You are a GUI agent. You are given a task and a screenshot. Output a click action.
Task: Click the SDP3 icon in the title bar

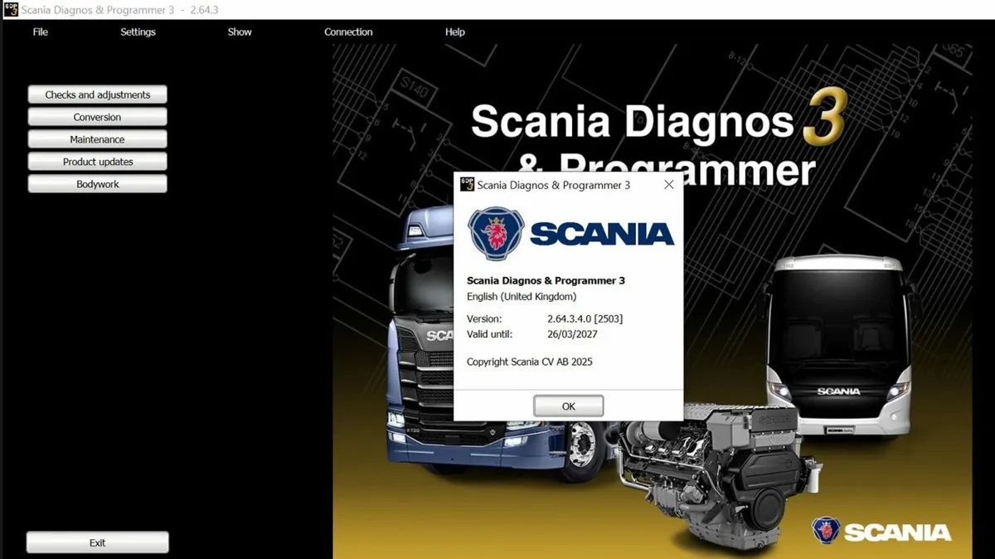[9, 9]
